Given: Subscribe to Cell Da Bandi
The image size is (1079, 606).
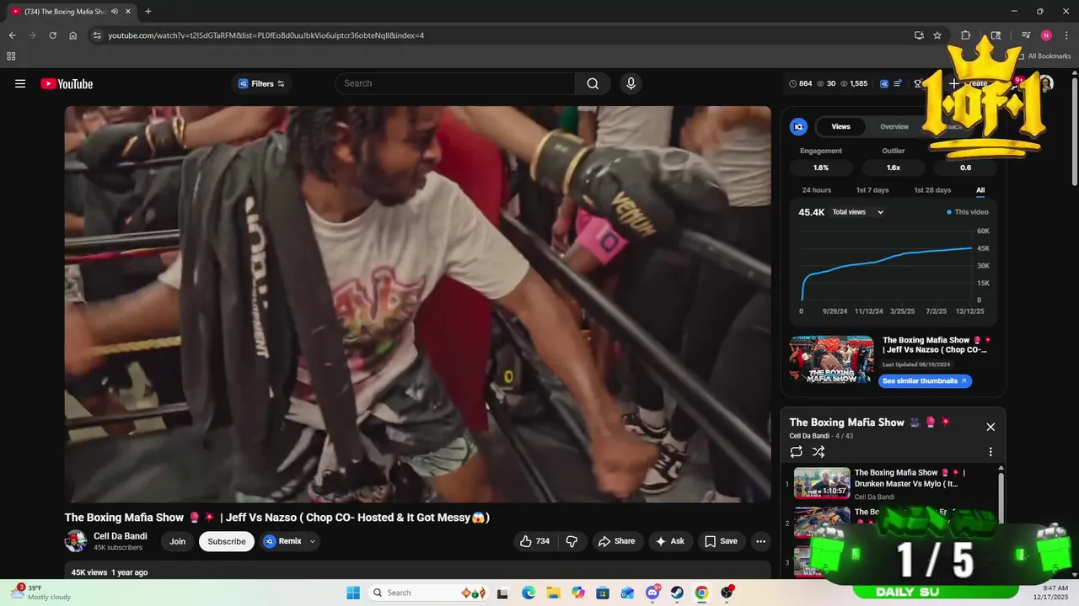Looking at the screenshot, I should click(x=227, y=541).
